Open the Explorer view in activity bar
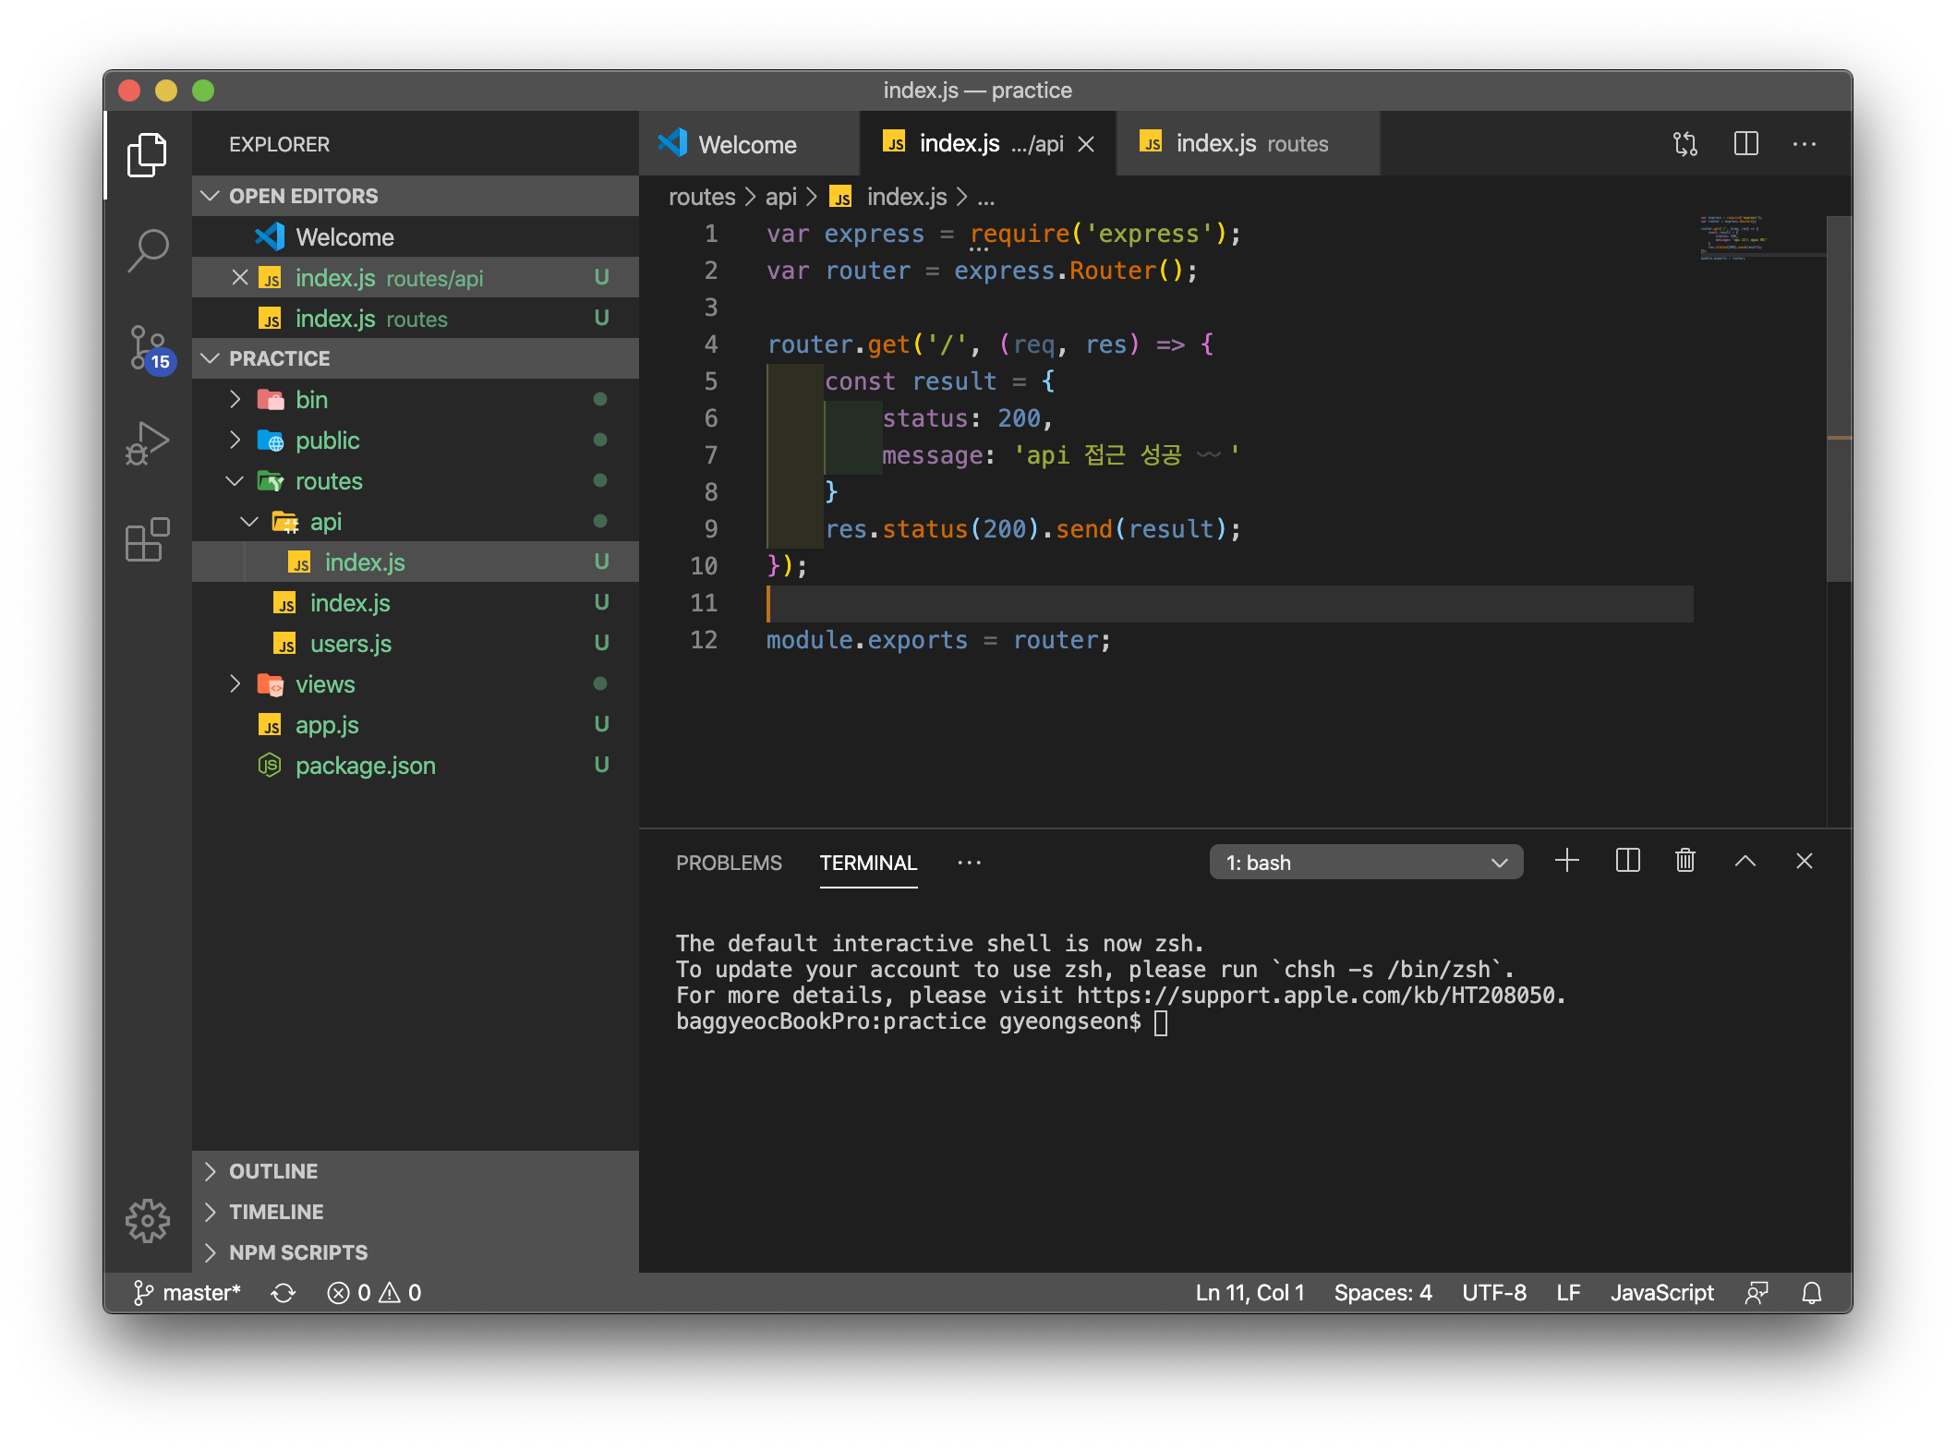1956x1450 pixels. click(x=148, y=155)
